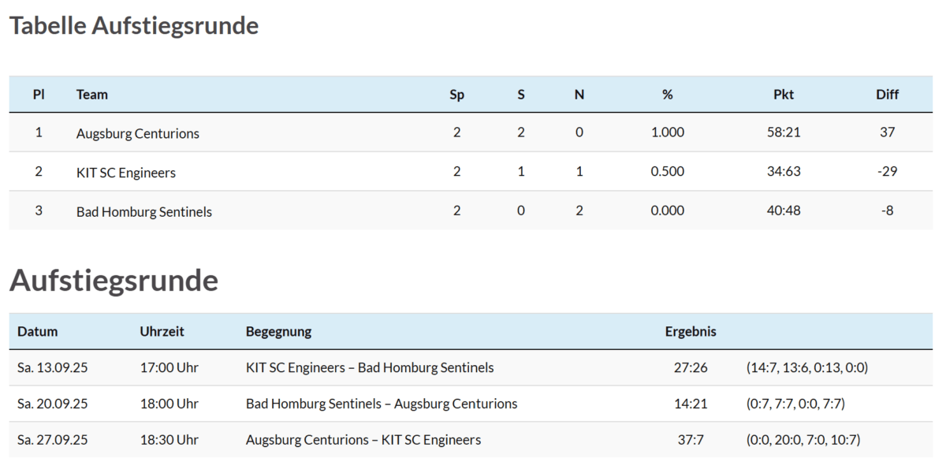Click the Sa. 27.09.25 date cell
This screenshot has height=473, width=946.
(52, 440)
